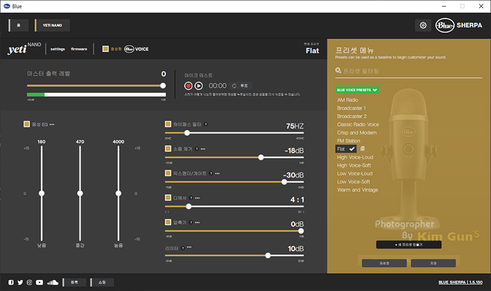Click the preset filtering search field
Image resolution: width=491 pixels, height=291 pixels.
click(x=409, y=71)
